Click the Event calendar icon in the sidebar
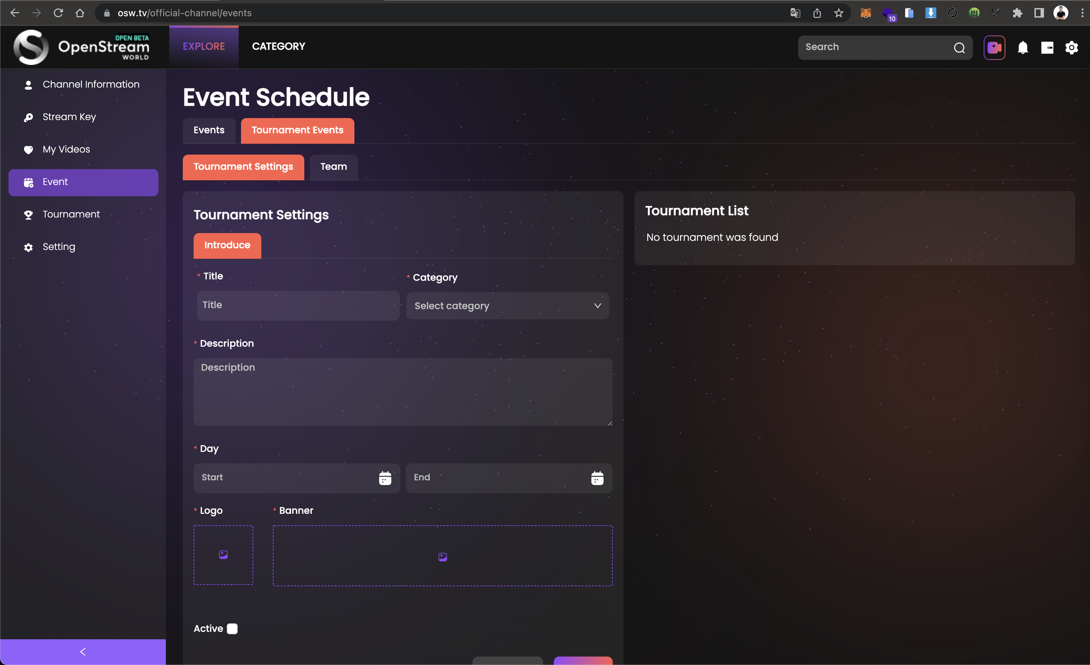This screenshot has height=665, width=1090. pos(28,182)
